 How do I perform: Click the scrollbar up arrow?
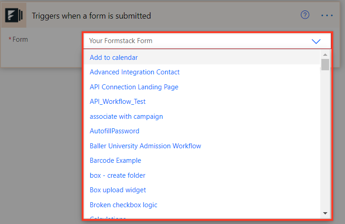point(325,55)
